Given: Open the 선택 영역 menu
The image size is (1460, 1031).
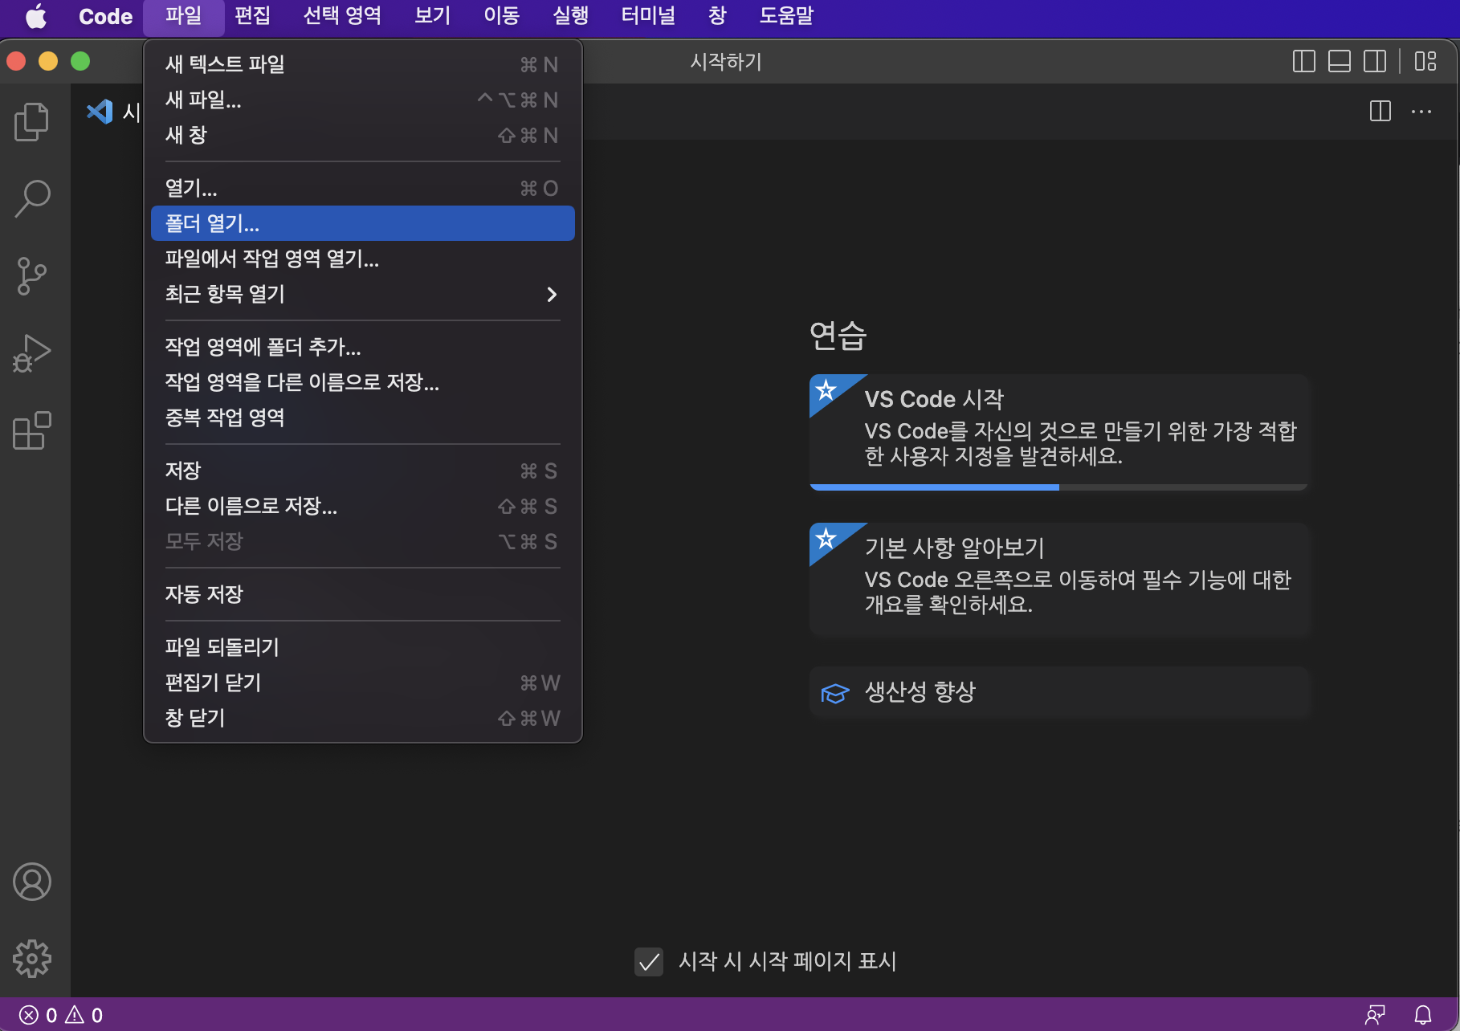Looking at the screenshot, I should pos(342,16).
